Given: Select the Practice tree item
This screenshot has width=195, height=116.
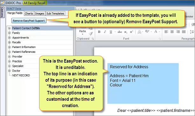Looking at the screenshot, I should pos(17,61).
